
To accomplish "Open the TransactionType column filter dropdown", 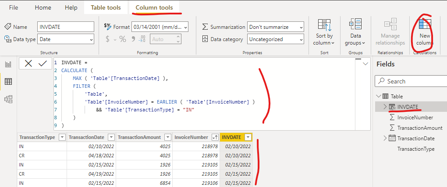I will [x=62, y=138].
